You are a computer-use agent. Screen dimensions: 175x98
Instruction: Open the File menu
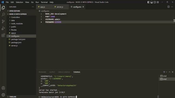tap(7, 2)
